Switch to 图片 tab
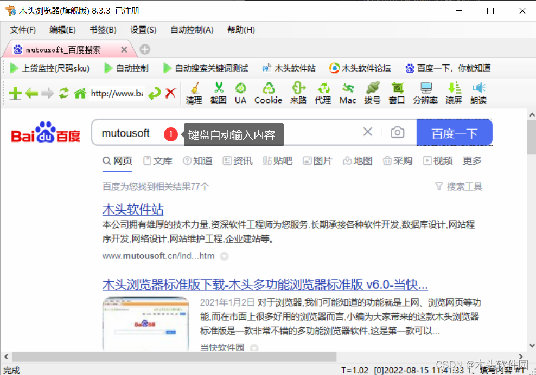Viewport: 536px width, 375px height. pyautogui.click(x=317, y=161)
